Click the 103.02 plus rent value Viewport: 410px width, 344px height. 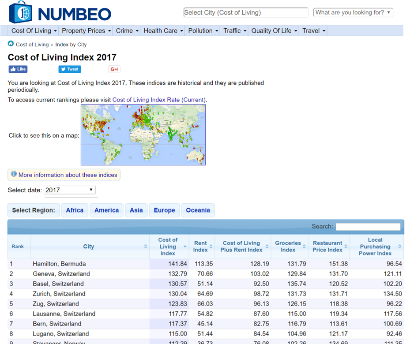click(x=260, y=274)
